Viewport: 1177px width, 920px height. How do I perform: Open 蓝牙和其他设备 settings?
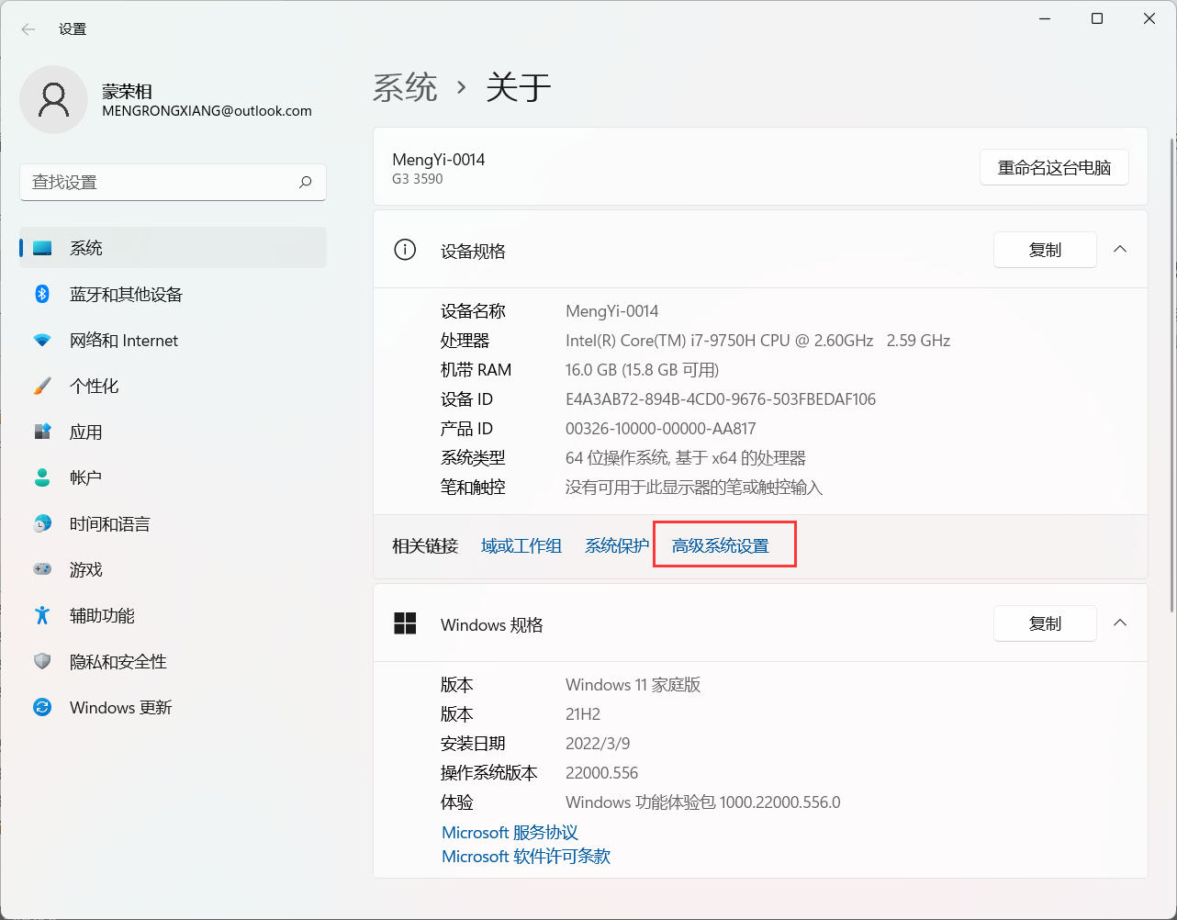pyautogui.click(x=174, y=294)
